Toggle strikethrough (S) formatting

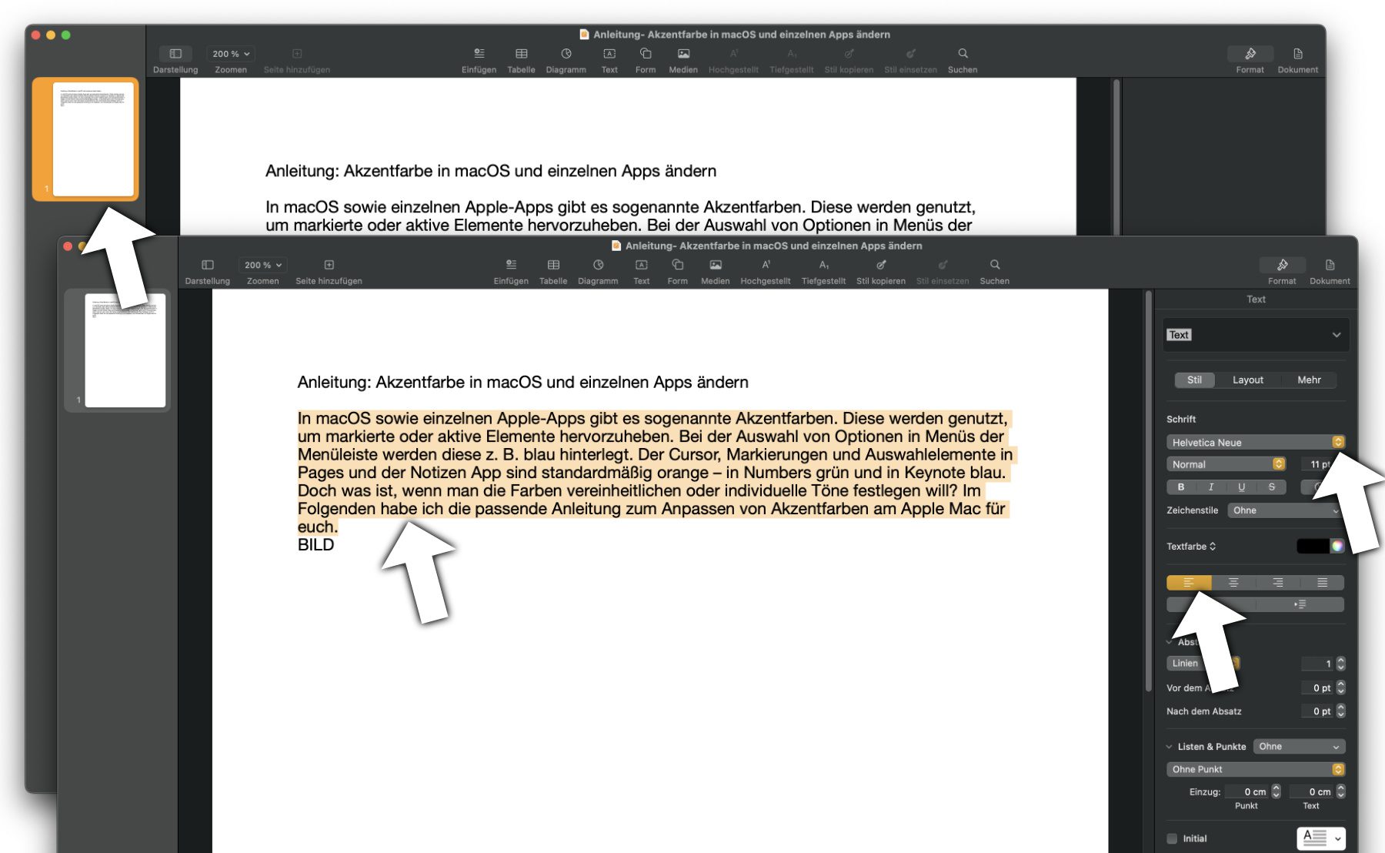click(1271, 487)
